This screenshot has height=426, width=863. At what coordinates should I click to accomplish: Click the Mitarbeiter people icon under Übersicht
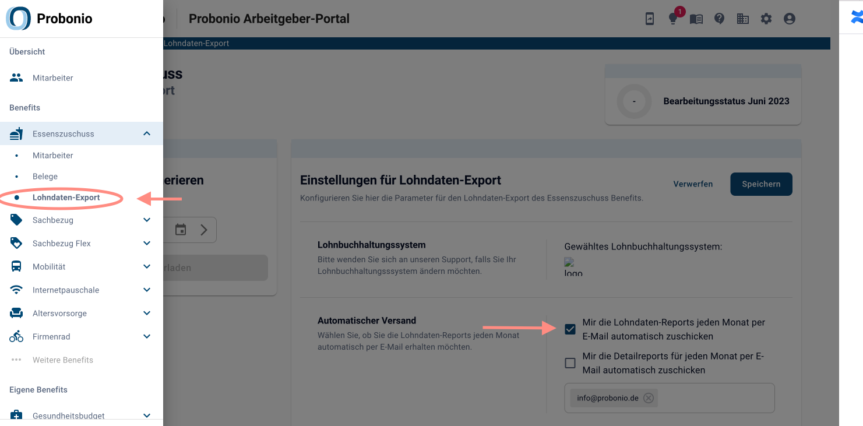pyautogui.click(x=16, y=78)
